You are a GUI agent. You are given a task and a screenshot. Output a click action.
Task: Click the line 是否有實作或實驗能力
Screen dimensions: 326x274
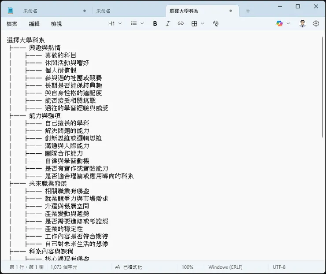pos(77,168)
